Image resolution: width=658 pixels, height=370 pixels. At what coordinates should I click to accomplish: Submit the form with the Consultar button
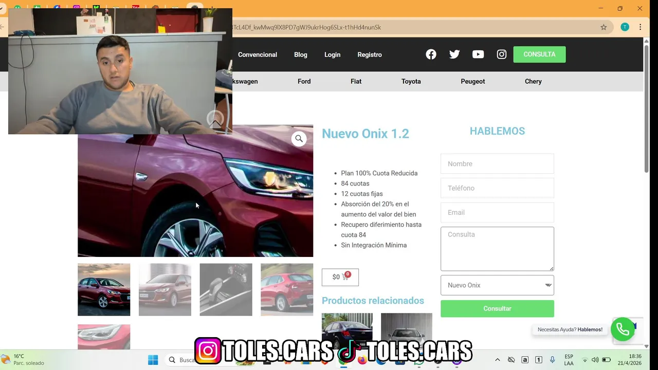[x=497, y=308]
